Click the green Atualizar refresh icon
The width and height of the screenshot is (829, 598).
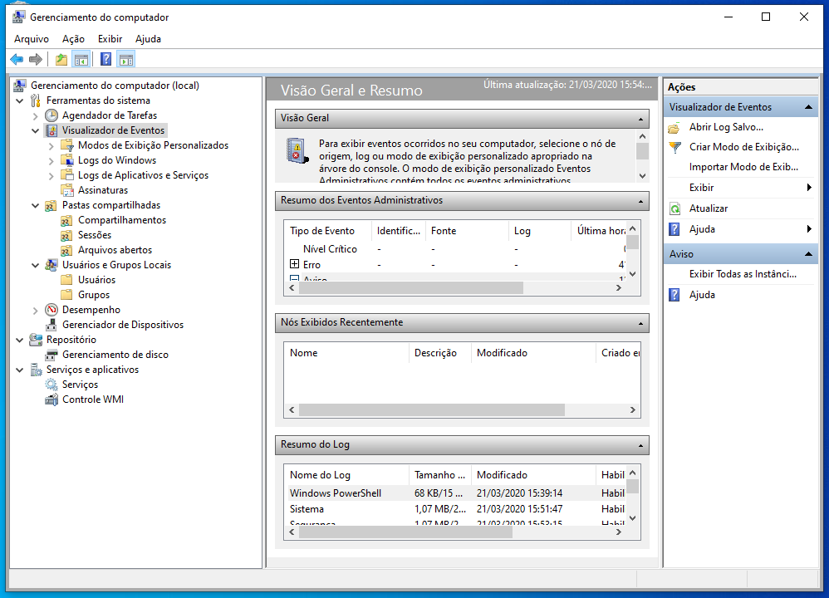pos(674,208)
